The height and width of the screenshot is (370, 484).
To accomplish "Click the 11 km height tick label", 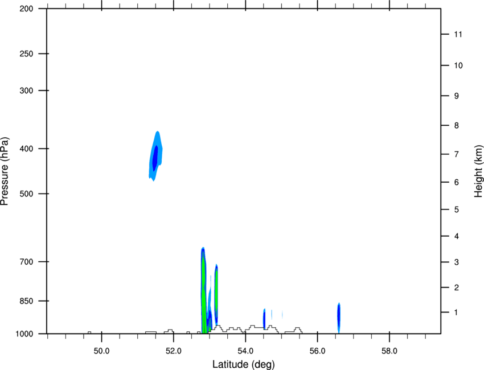I will click(x=458, y=34).
